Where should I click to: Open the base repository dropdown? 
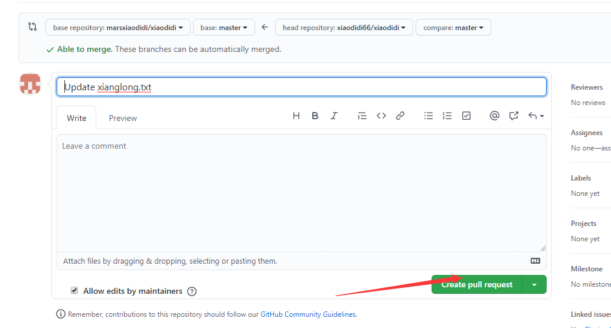(117, 27)
